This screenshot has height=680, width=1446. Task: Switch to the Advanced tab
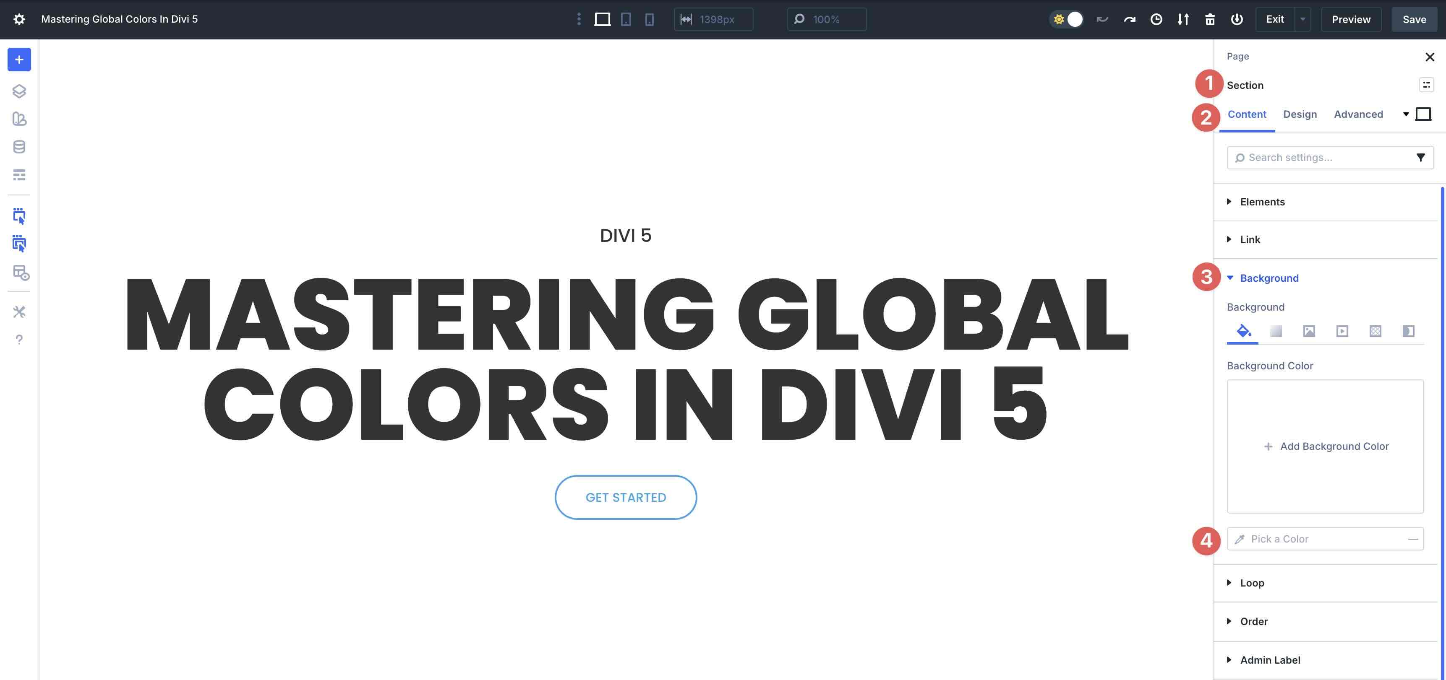click(1358, 114)
